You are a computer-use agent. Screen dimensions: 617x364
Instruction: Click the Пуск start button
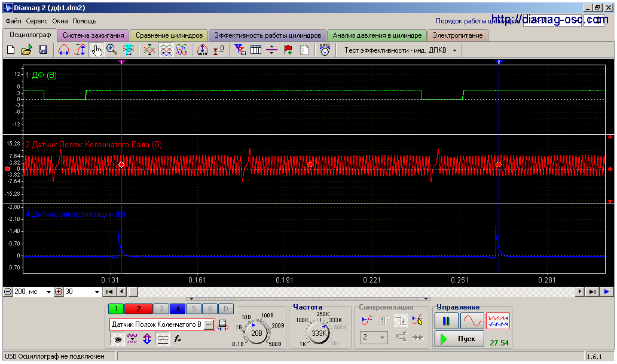pos(459,339)
